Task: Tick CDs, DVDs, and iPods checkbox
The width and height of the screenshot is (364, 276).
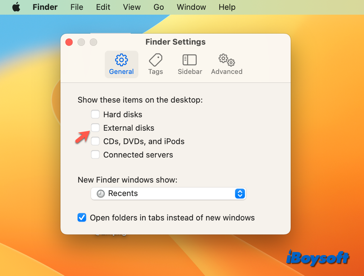Action: coord(95,141)
